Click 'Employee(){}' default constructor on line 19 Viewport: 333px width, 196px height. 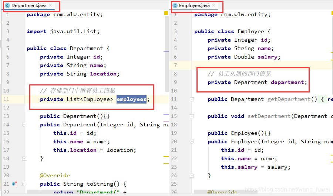click(251, 133)
